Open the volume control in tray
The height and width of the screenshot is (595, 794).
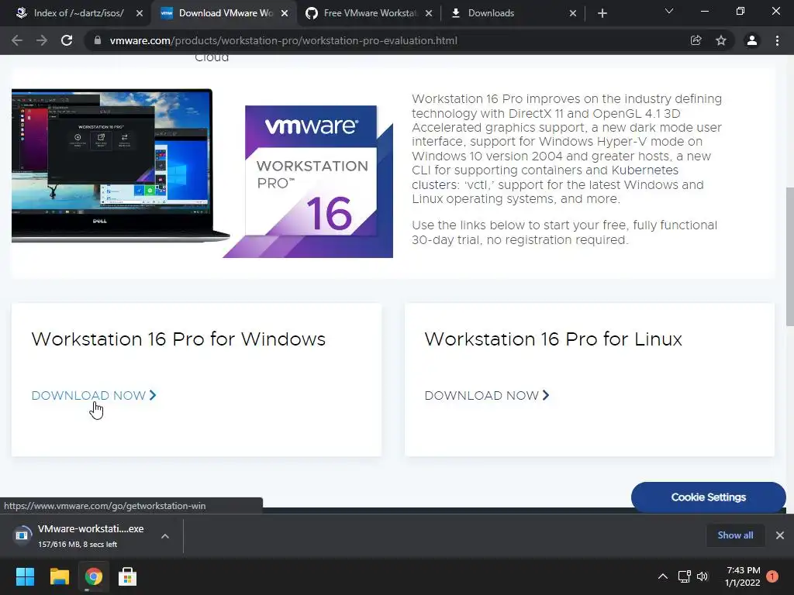point(703,576)
